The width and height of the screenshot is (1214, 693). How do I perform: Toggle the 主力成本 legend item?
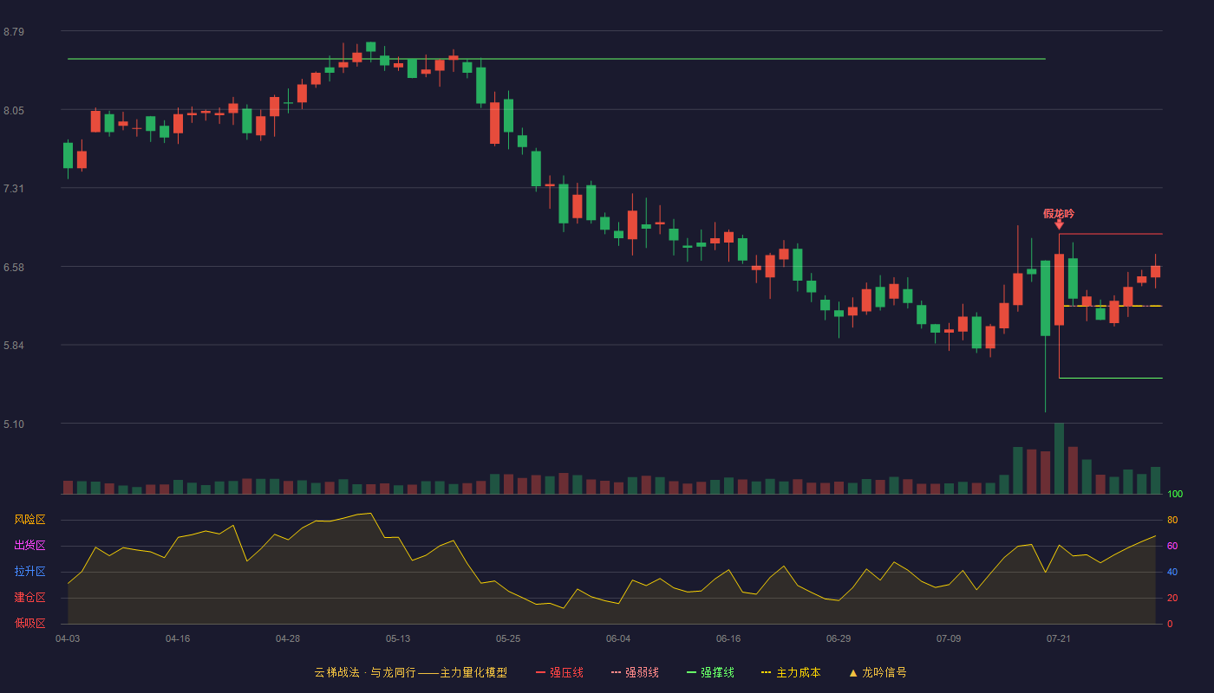pyautogui.click(x=790, y=672)
